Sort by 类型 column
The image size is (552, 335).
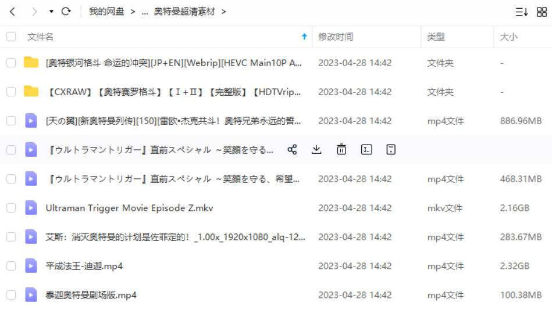[x=436, y=37]
